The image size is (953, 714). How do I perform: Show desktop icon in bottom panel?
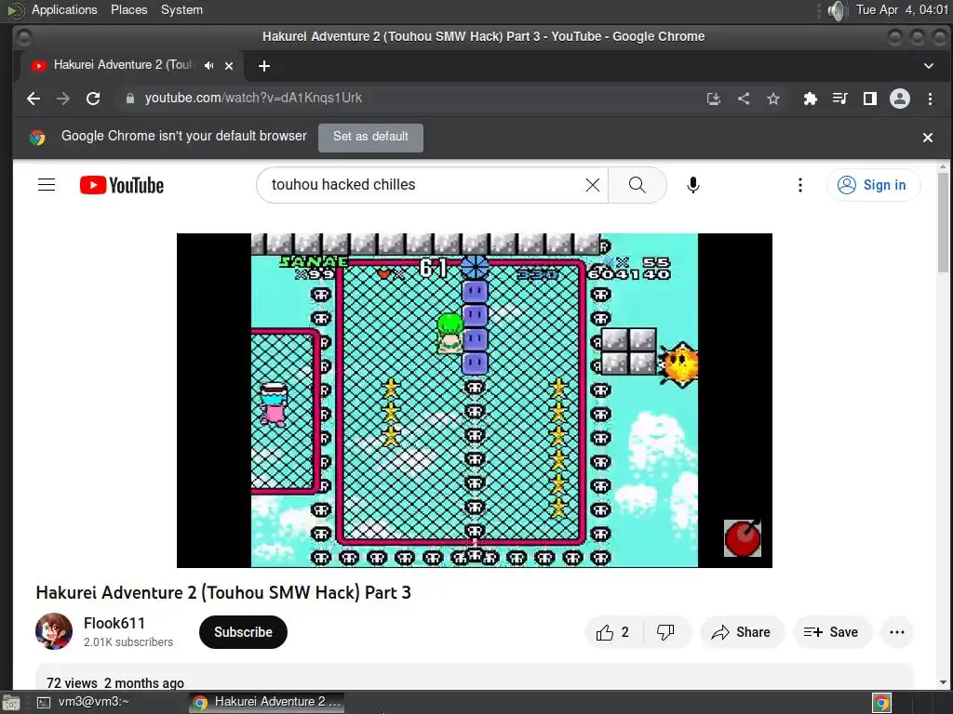point(10,703)
